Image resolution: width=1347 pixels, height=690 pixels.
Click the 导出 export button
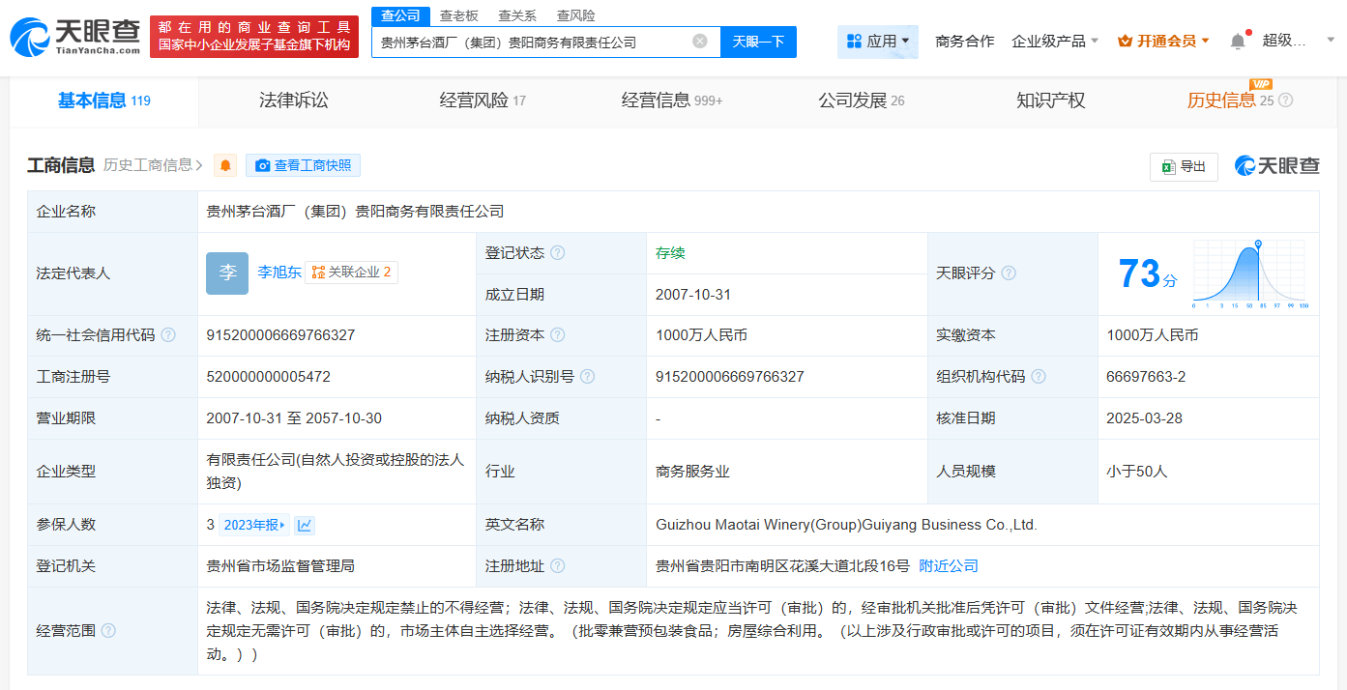1184,166
